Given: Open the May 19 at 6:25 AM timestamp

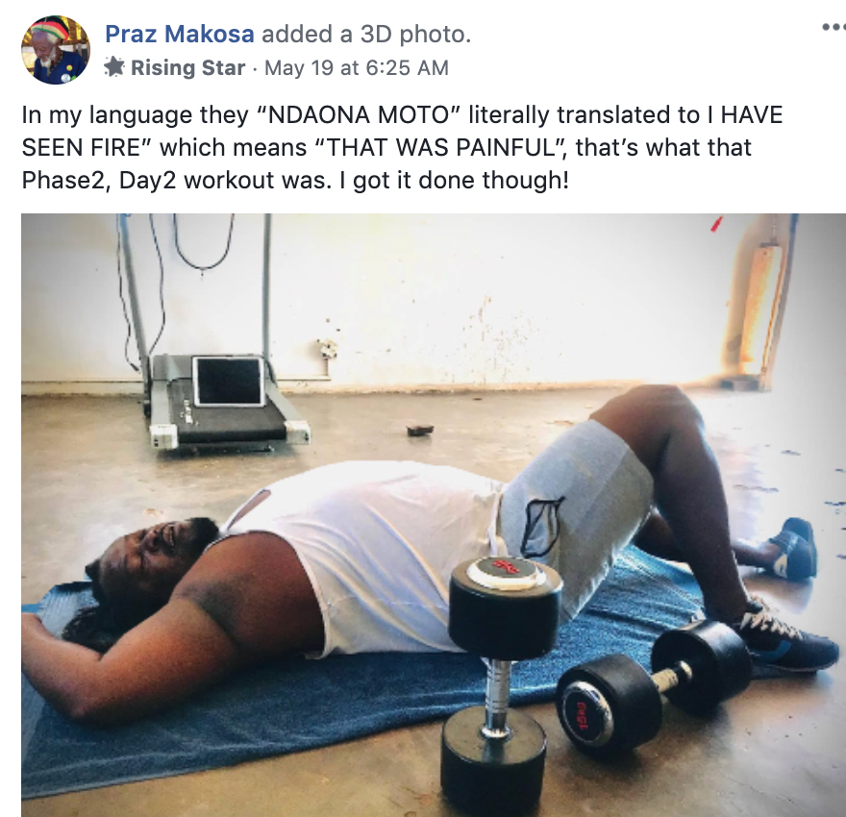Looking at the screenshot, I should point(356,68).
